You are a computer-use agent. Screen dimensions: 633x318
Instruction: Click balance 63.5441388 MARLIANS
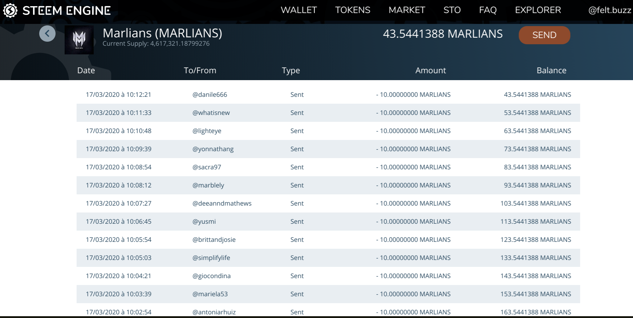[x=537, y=131]
